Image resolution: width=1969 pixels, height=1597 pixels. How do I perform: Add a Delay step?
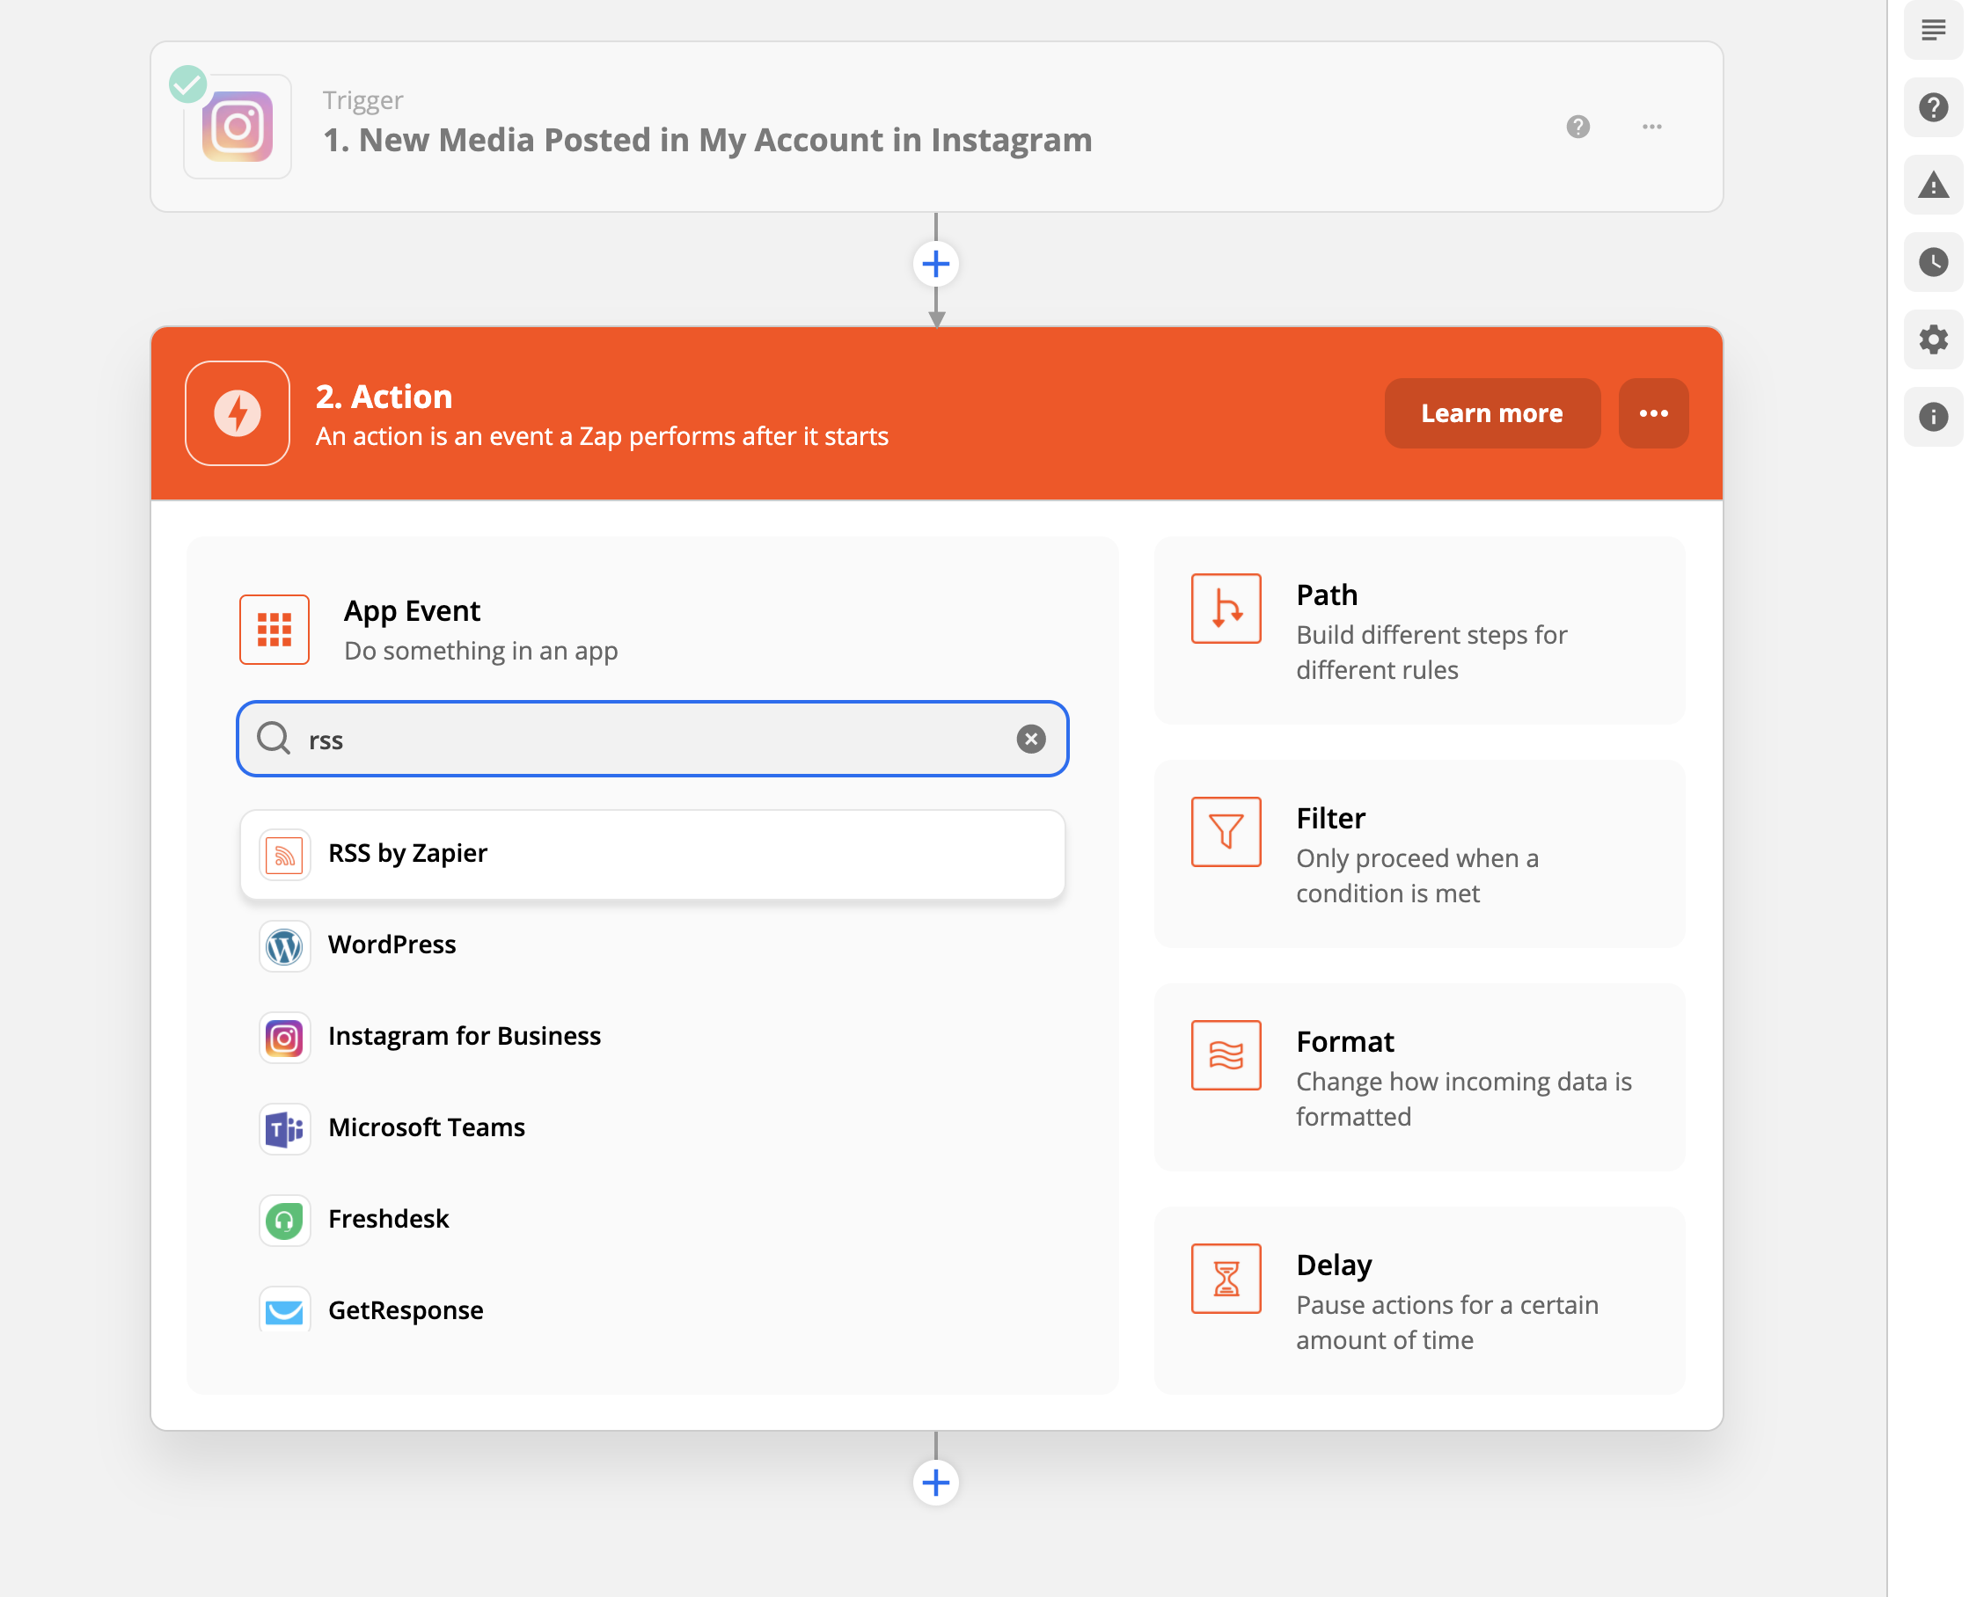[1420, 1302]
